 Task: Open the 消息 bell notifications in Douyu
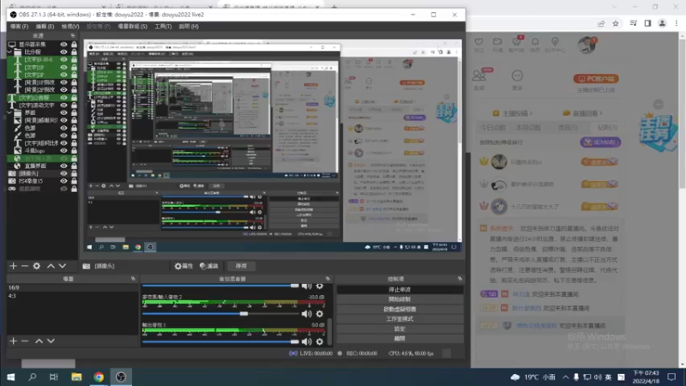click(535, 41)
